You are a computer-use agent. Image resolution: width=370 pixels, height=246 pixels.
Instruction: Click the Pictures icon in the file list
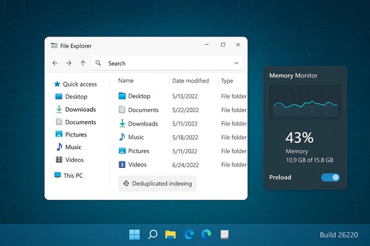[122, 151]
